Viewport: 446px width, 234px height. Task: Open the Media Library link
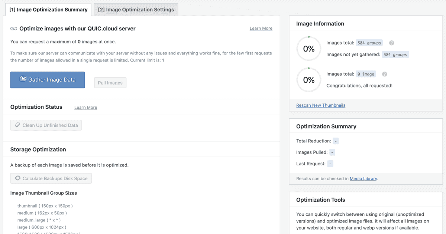[x=363, y=179]
